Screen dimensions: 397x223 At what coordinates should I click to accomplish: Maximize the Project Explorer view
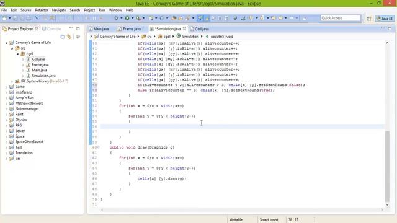point(78,28)
